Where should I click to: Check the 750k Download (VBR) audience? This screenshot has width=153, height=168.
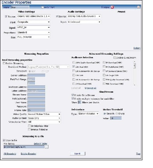pyautogui.click(x=104, y=84)
